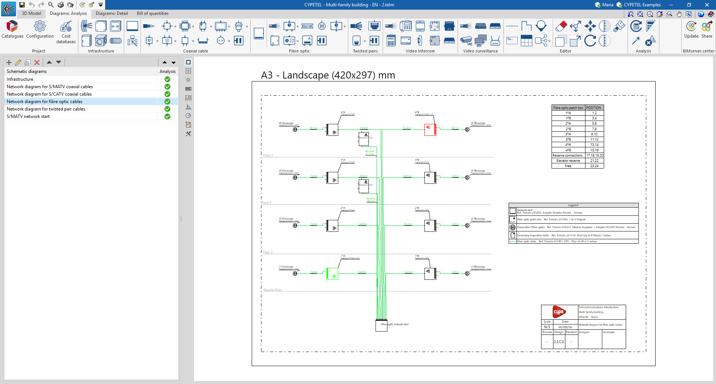Expand dropdown next to Editor share-node icon
716x384 pixels.
(x=549, y=41)
